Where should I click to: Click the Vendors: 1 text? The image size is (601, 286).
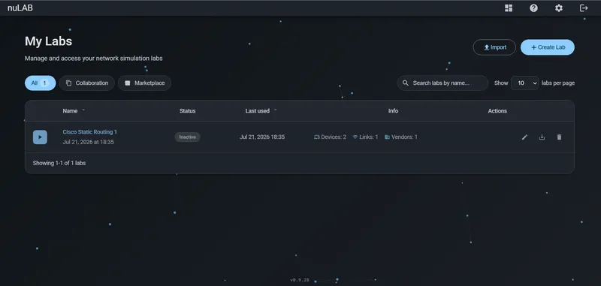tap(404, 137)
